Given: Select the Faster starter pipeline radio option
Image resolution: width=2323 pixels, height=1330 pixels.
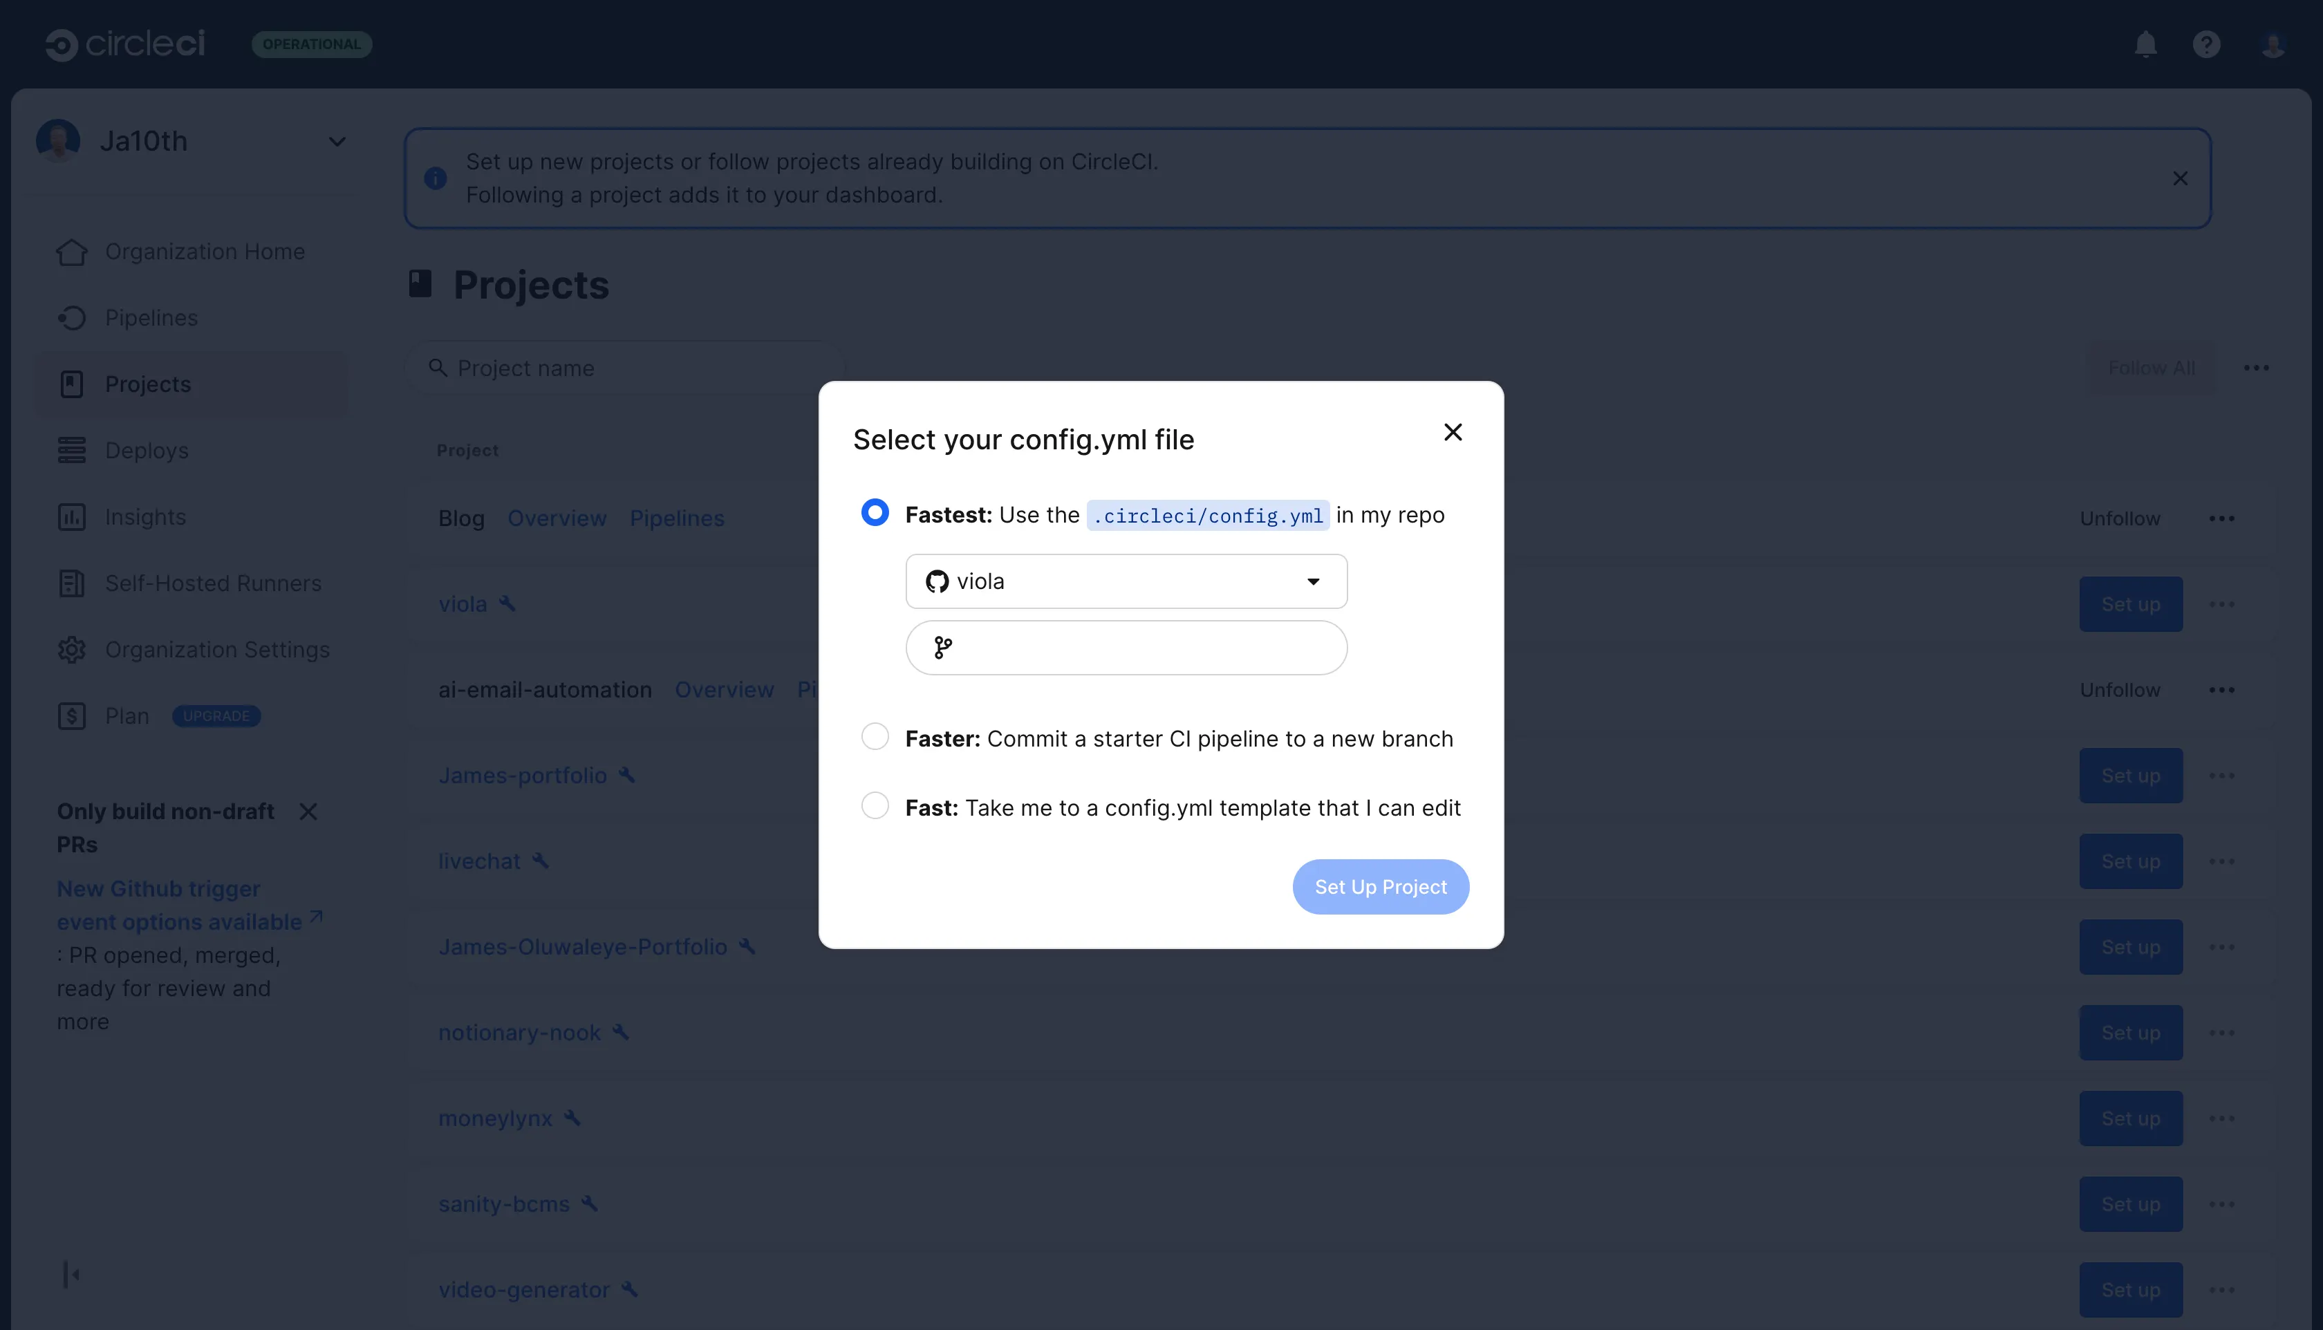Looking at the screenshot, I should 874,736.
